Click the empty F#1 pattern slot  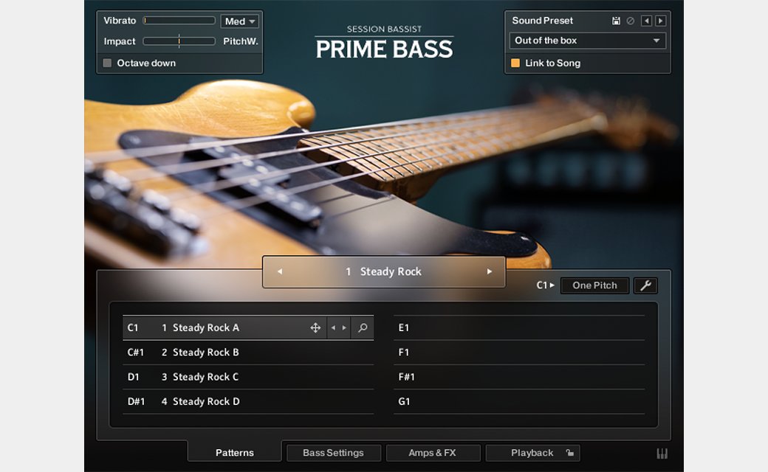coord(519,377)
